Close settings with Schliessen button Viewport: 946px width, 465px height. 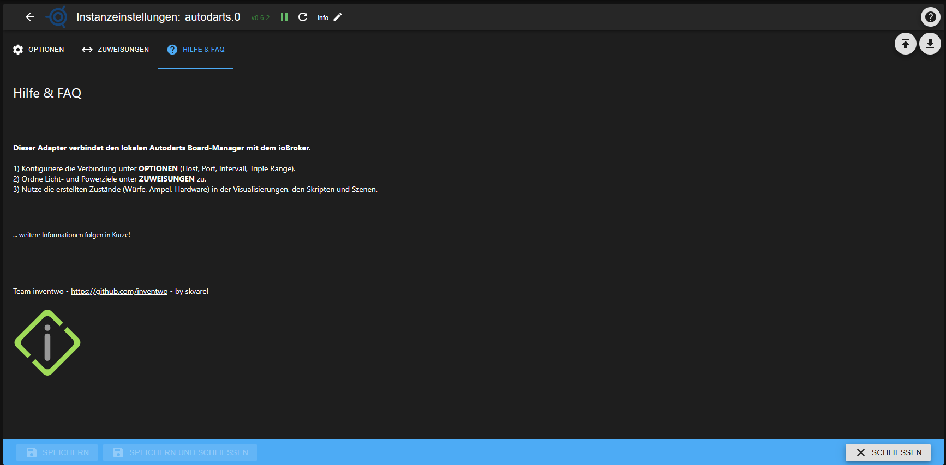(888, 452)
